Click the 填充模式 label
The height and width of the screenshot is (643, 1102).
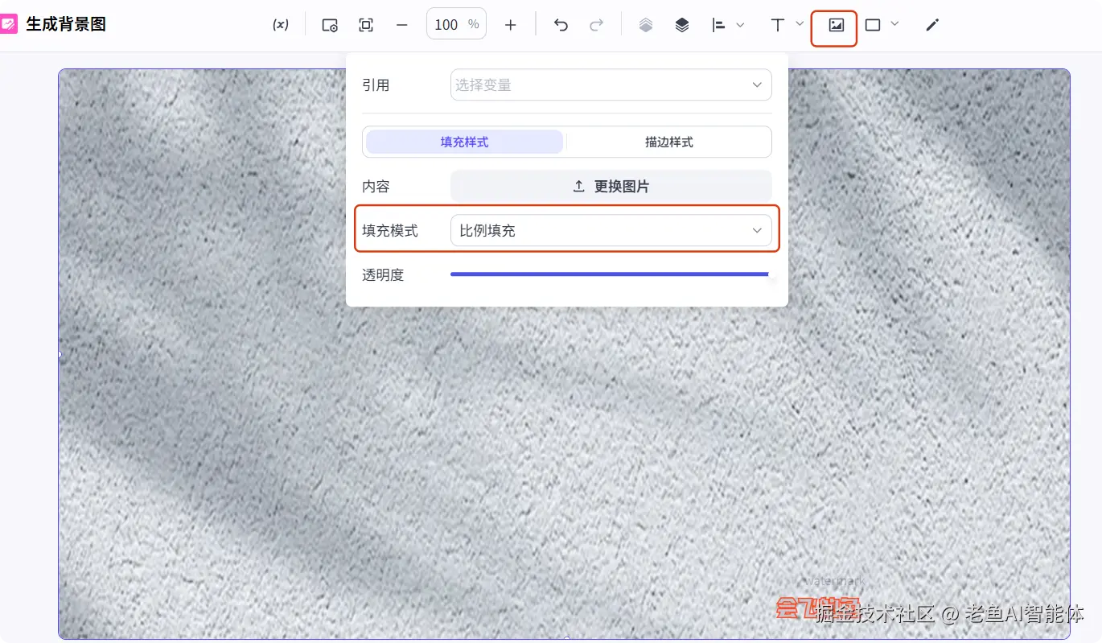[390, 231]
